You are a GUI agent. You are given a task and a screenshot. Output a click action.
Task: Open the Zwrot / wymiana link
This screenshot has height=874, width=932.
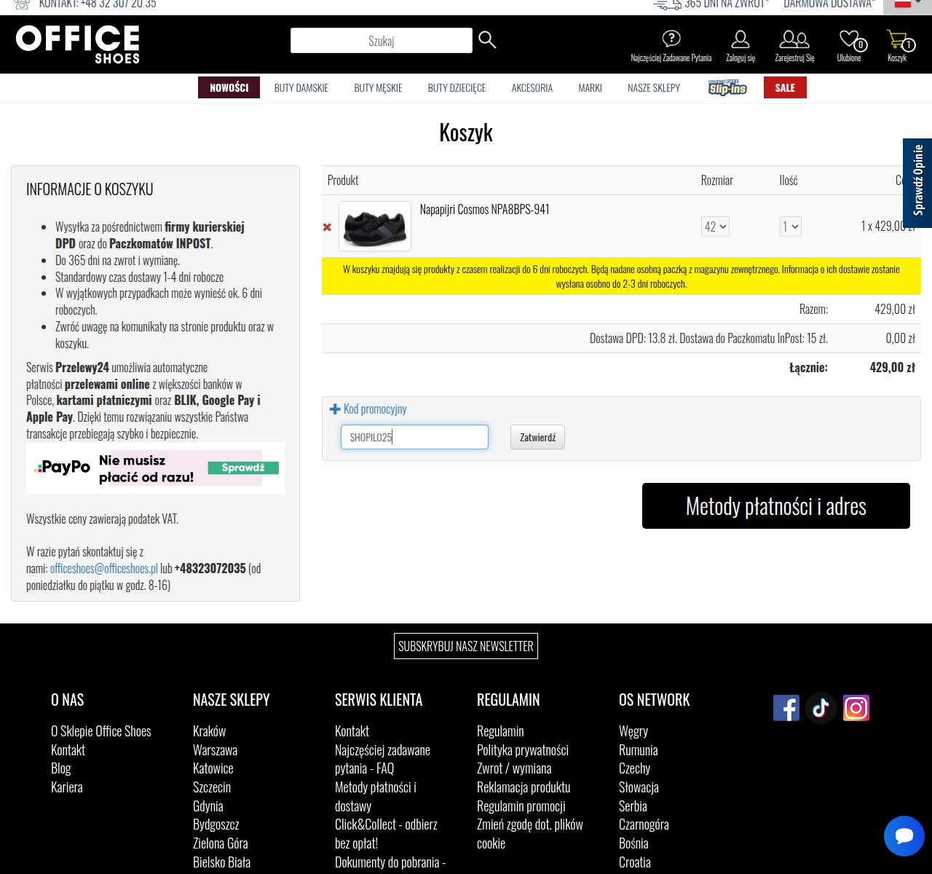click(x=514, y=768)
